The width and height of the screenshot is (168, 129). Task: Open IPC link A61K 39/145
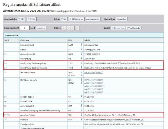[94, 86]
